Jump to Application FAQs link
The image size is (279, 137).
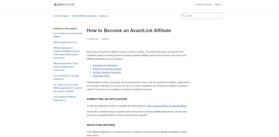pos(101,76)
